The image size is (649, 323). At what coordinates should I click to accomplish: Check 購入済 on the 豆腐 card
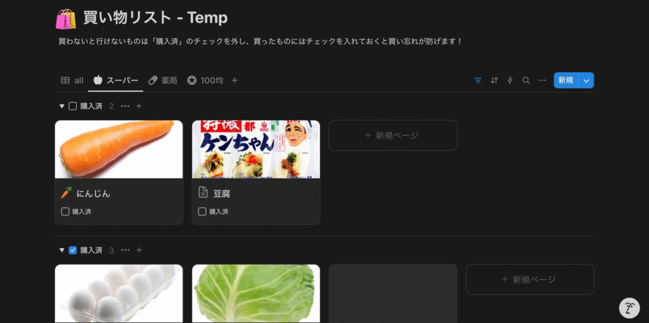[x=202, y=212]
